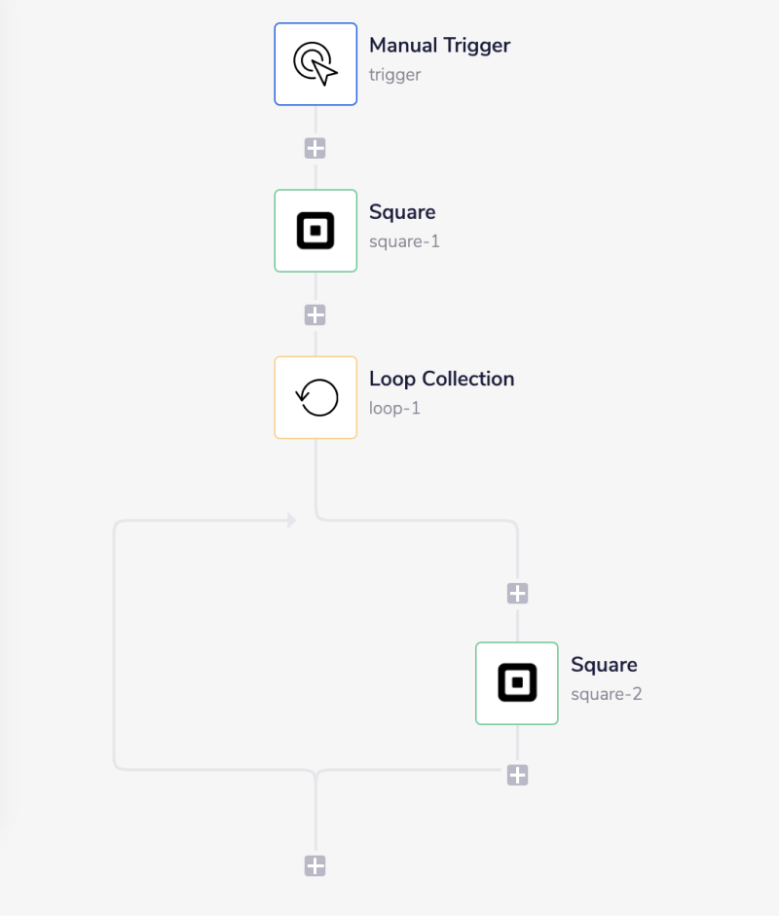Open the Loop Collection circular arrow icon

[315, 397]
